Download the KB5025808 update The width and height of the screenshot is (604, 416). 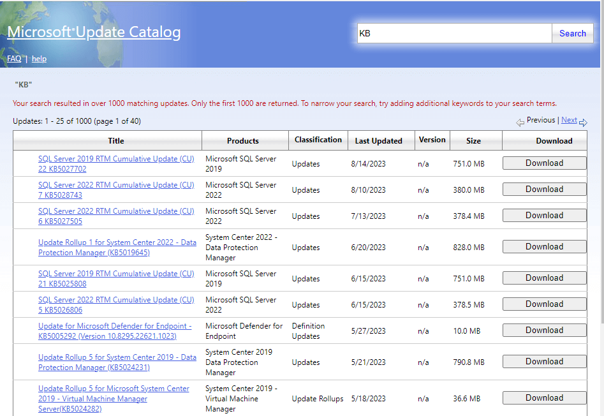coord(544,278)
